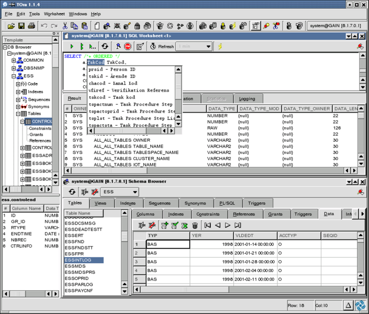Execute current SQL with green play icon
Viewport: 369px width, 314px height.
pos(72,47)
